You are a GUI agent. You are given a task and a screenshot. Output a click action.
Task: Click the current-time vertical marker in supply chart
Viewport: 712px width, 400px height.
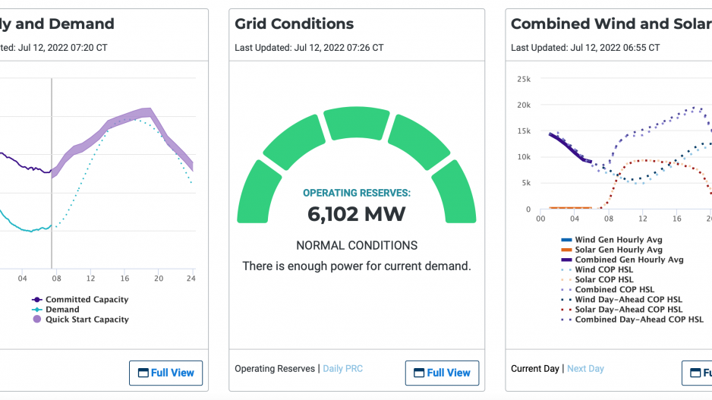(x=52, y=174)
